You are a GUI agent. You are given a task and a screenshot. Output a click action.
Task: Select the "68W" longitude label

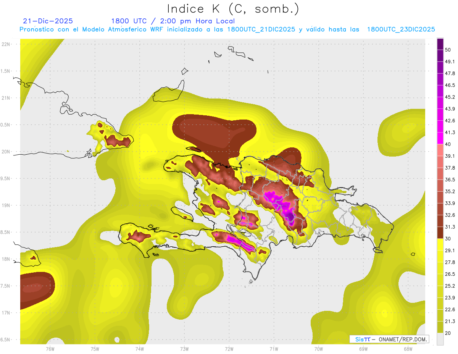click(x=408, y=349)
